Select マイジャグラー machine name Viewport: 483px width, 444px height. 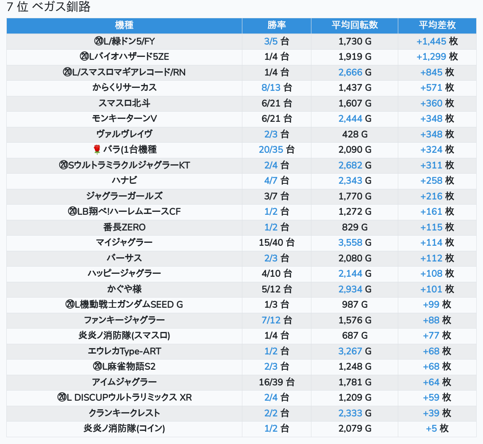124,242
